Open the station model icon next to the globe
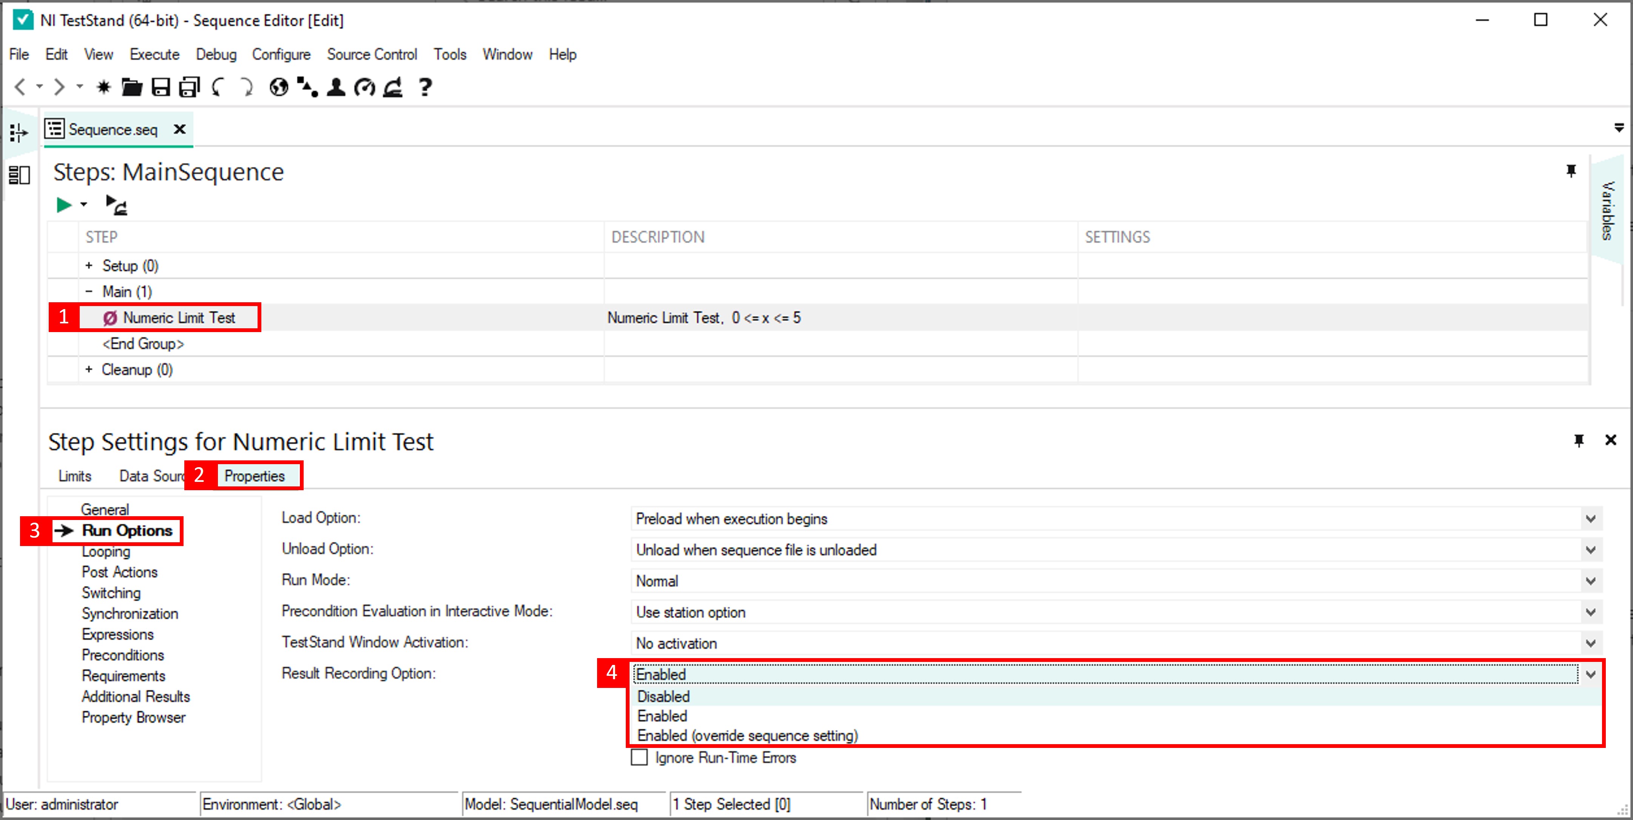The height and width of the screenshot is (820, 1633). pyautogui.click(x=307, y=87)
